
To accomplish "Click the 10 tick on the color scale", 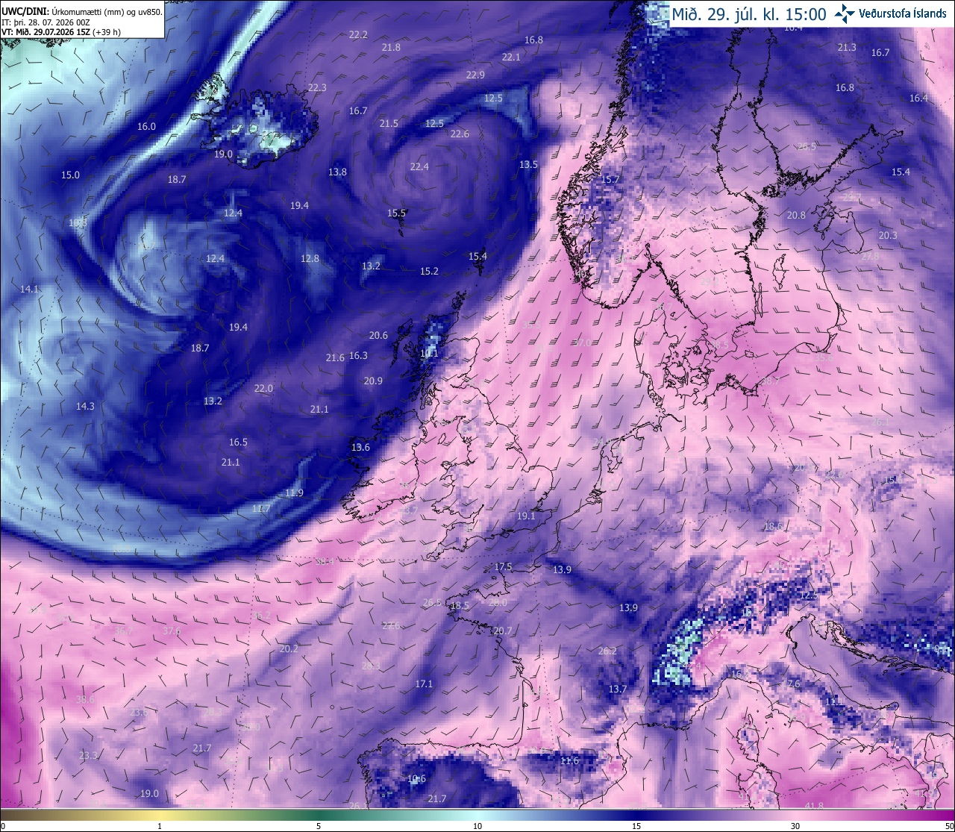I will tap(477, 826).
